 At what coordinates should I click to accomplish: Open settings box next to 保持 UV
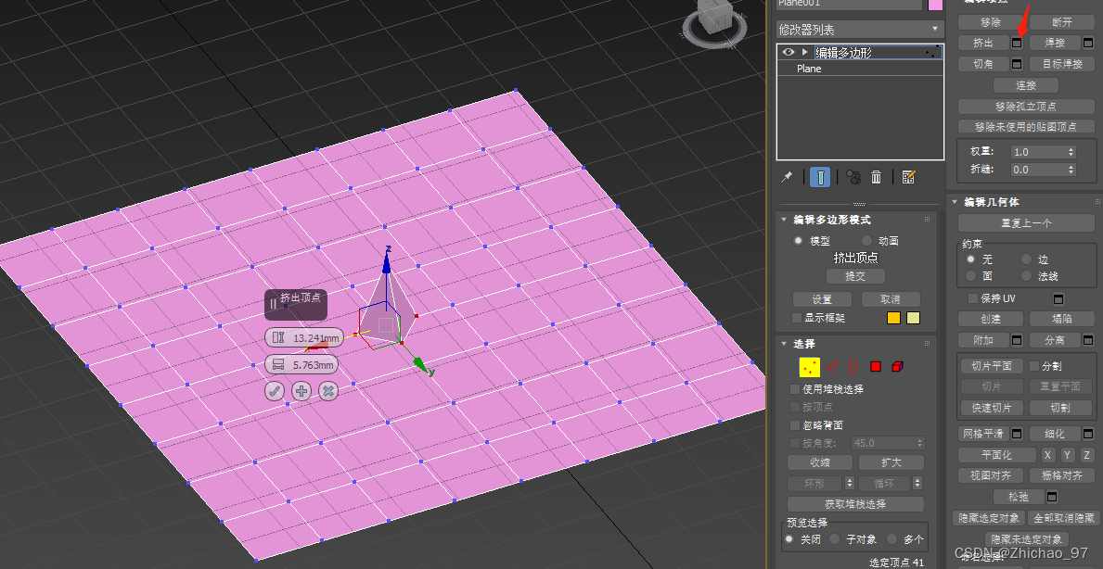coord(1058,299)
